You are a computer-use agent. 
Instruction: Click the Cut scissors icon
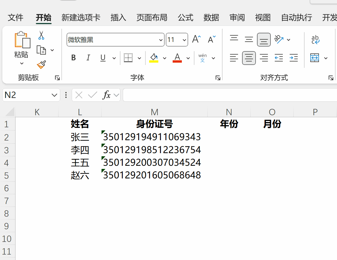41,35
